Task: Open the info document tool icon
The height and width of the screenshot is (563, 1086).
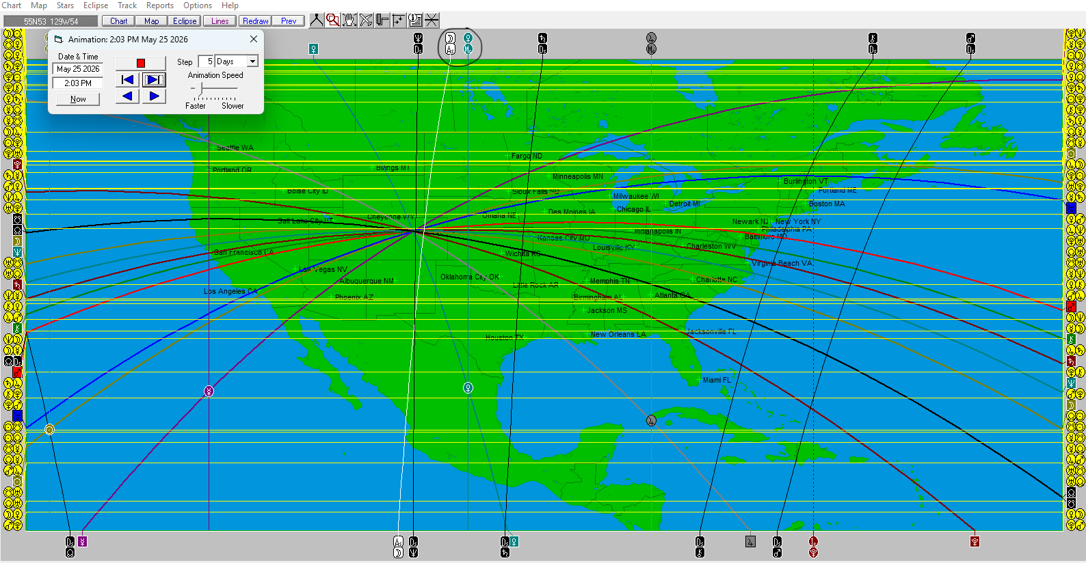Action: (415, 20)
